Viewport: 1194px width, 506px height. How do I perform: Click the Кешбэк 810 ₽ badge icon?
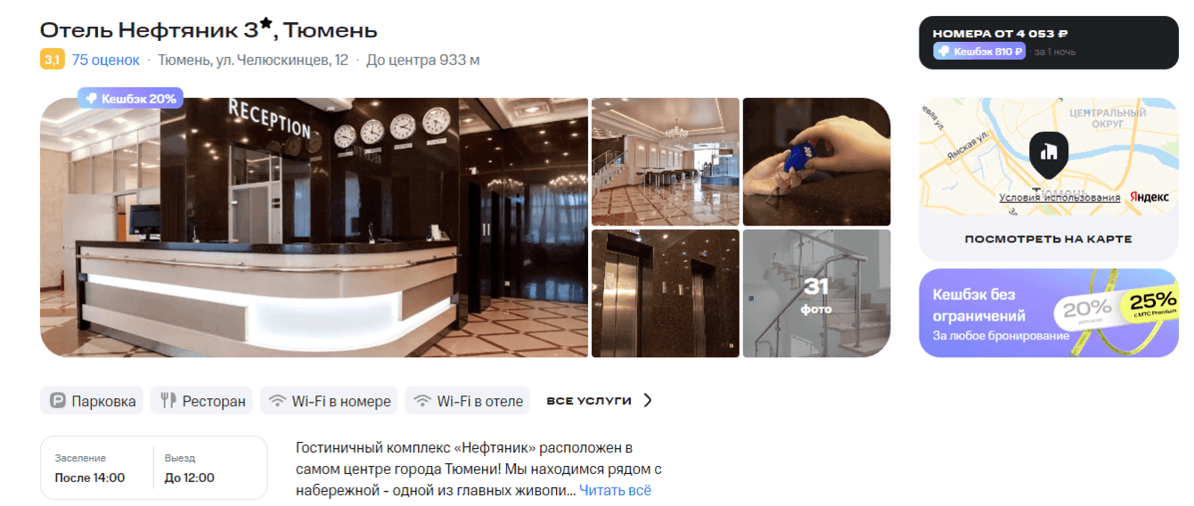pyautogui.click(x=945, y=52)
